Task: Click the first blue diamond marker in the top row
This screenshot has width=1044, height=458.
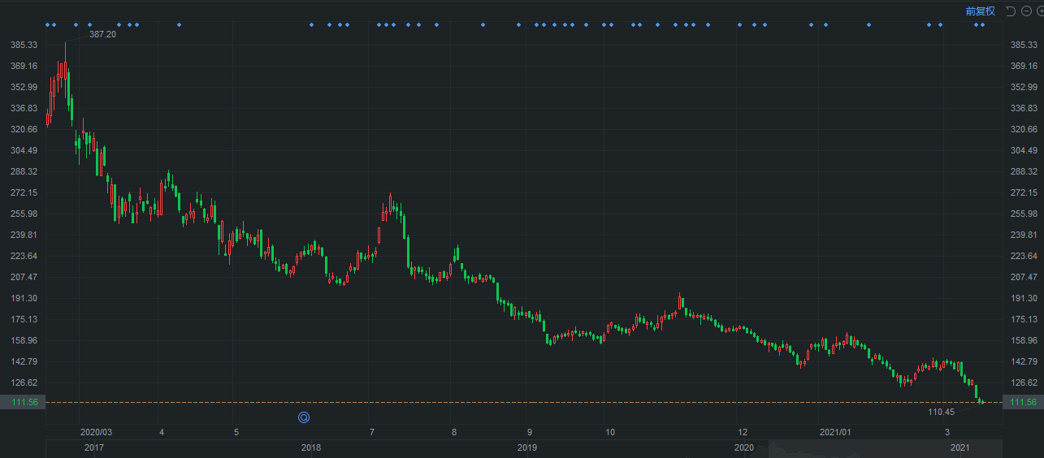Action: [x=48, y=24]
